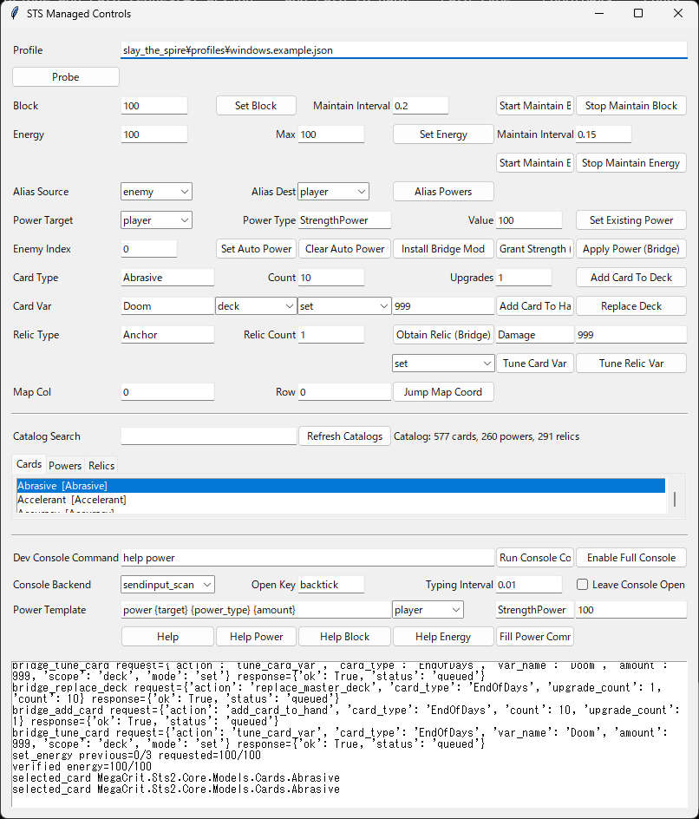This screenshot has width=699, height=819.
Task: Click the Relic Type field with Anchor
Action: 167,335
